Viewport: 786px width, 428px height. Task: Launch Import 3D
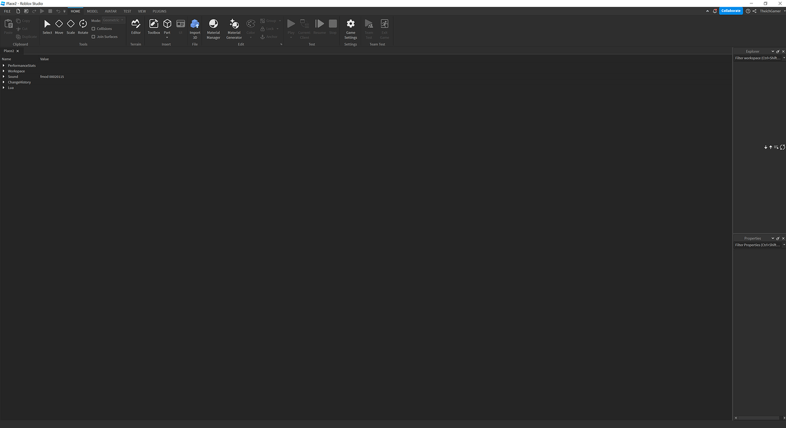(x=195, y=28)
